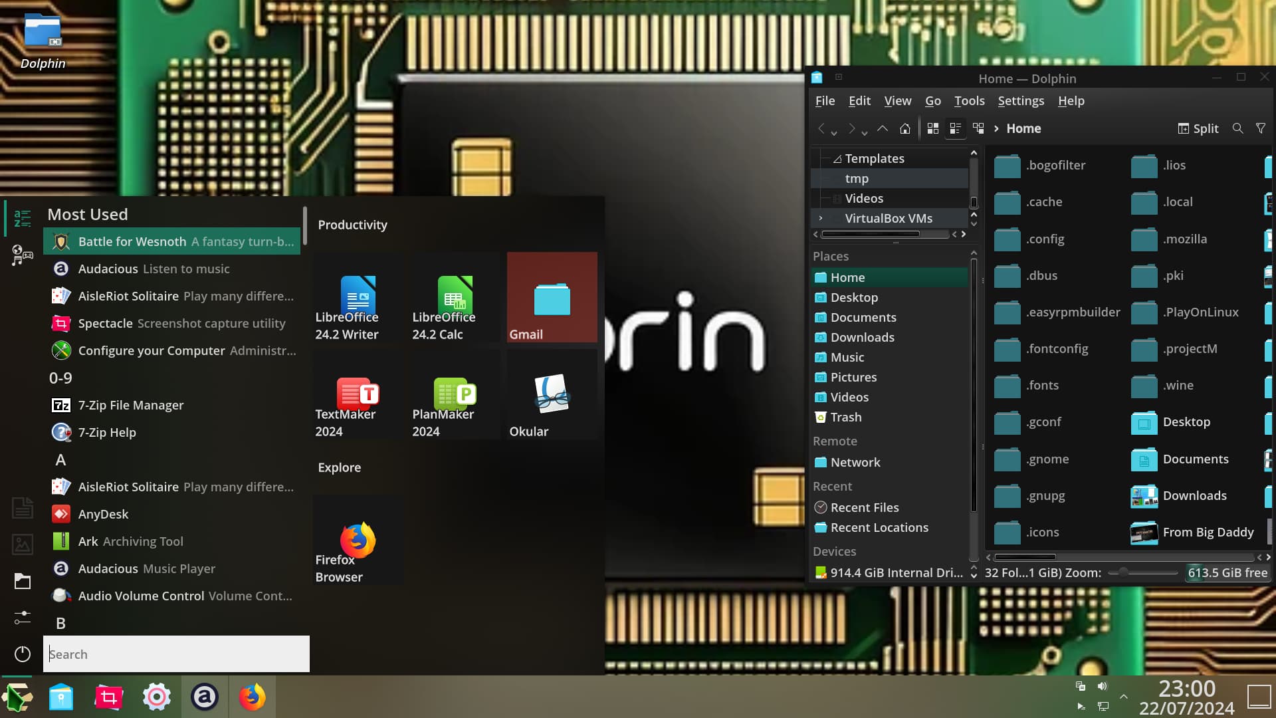Click the Dolphin Home toolbar icon

click(904, 128)
